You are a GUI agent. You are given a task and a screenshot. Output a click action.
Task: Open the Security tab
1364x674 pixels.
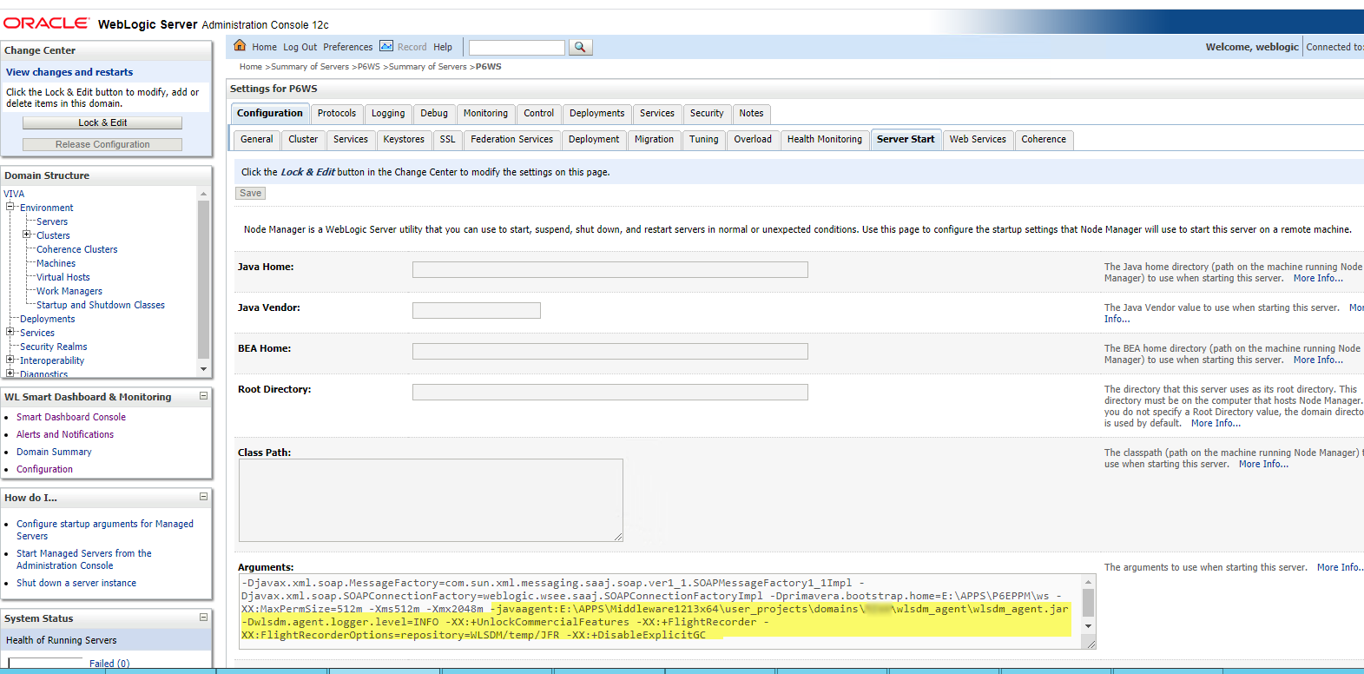click(707, 114)
